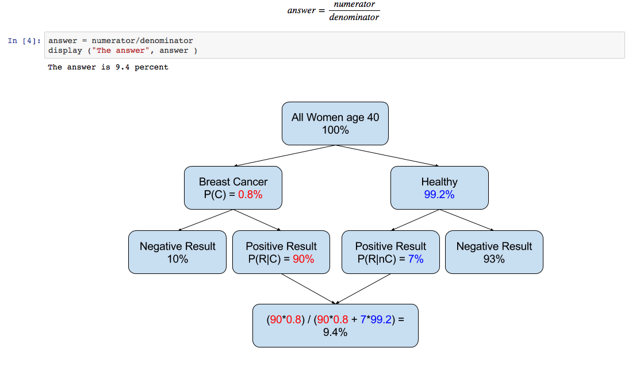This screenshot has width=636, height=367.
Task: Click the red 90% value text
Action: click(304, 259)
